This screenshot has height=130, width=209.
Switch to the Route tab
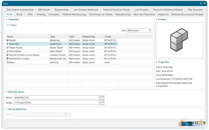tap(20, 14)
